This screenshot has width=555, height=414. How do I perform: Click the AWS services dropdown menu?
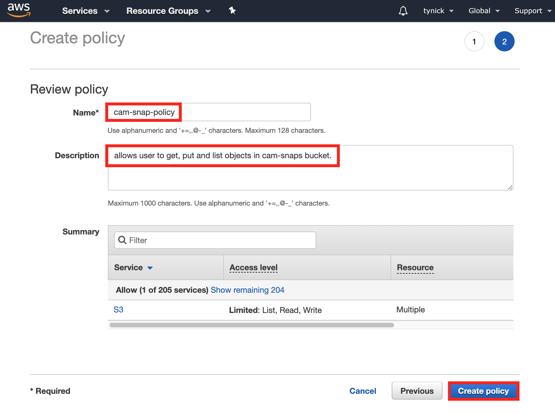81,11
